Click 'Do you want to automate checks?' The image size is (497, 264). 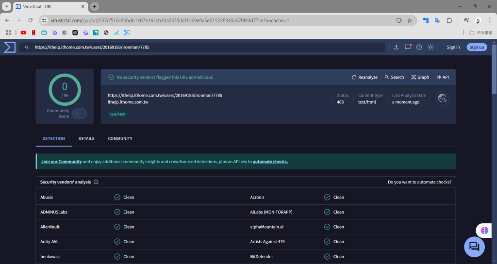point(420,182)
